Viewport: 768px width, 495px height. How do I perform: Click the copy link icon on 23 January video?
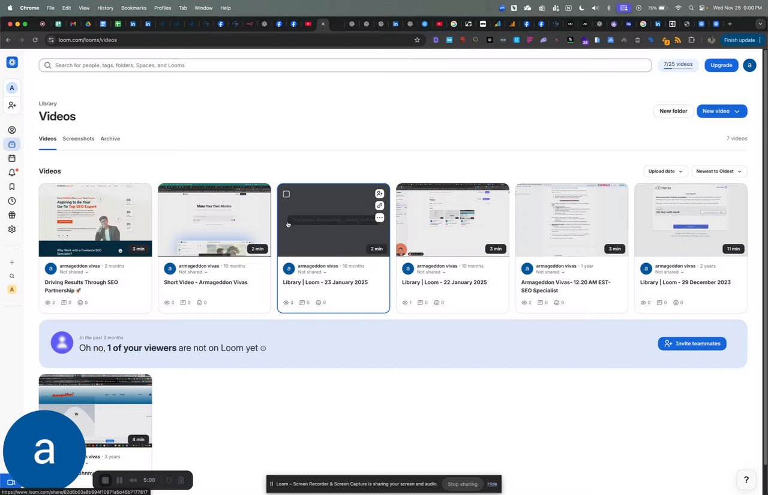(380, 206)
